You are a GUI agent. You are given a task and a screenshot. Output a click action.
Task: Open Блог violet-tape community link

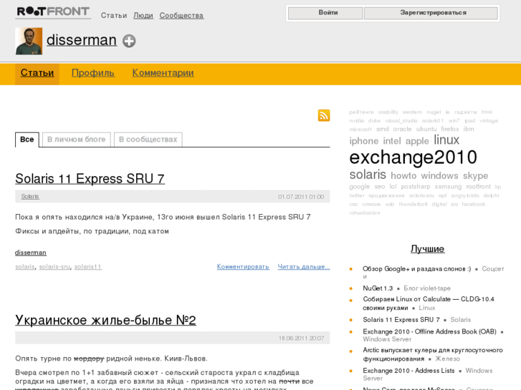pos(427,288)
